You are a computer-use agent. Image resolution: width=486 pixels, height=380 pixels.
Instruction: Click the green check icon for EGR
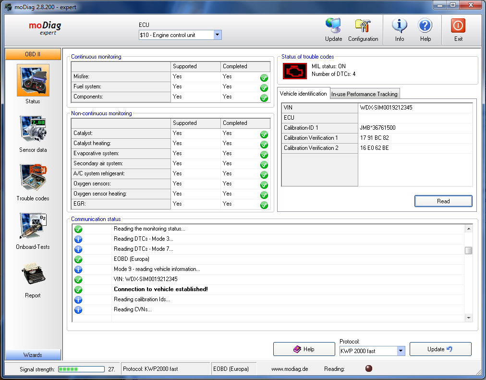[264, 205]
